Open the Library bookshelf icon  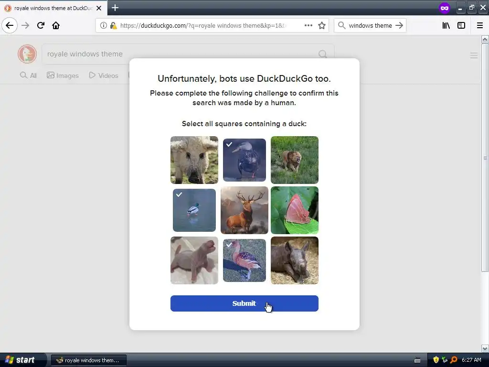tap(446, 25)
